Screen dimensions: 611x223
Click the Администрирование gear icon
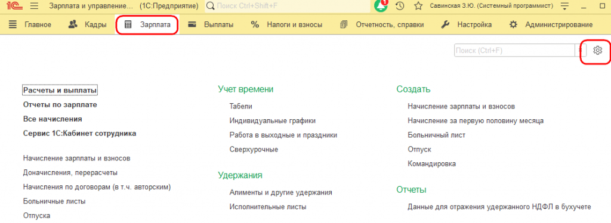point(513,24)
